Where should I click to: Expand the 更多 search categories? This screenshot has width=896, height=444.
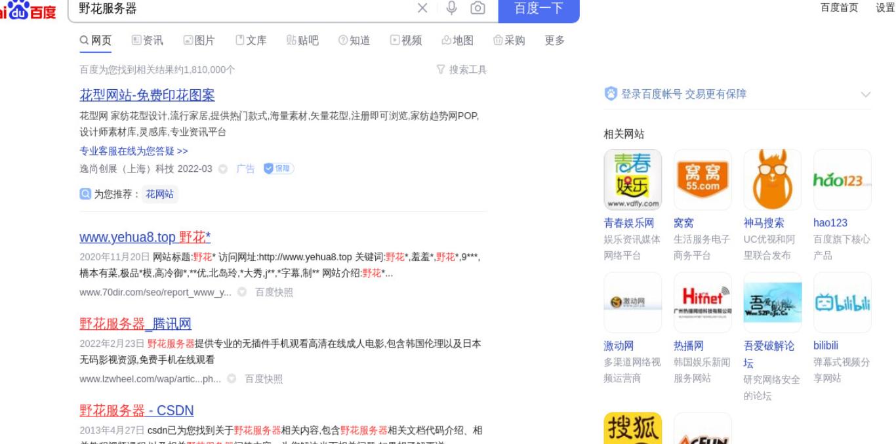555,41
